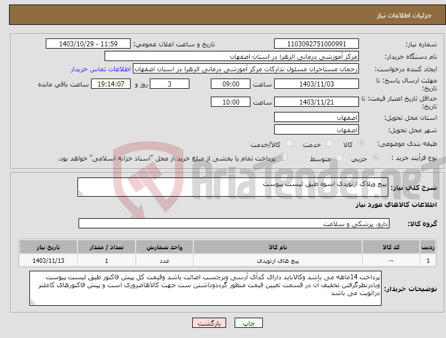The width and height of the screenshot is (446, 338).
Task: Click the item code cell showing --
Action: [x=391, y=261]
